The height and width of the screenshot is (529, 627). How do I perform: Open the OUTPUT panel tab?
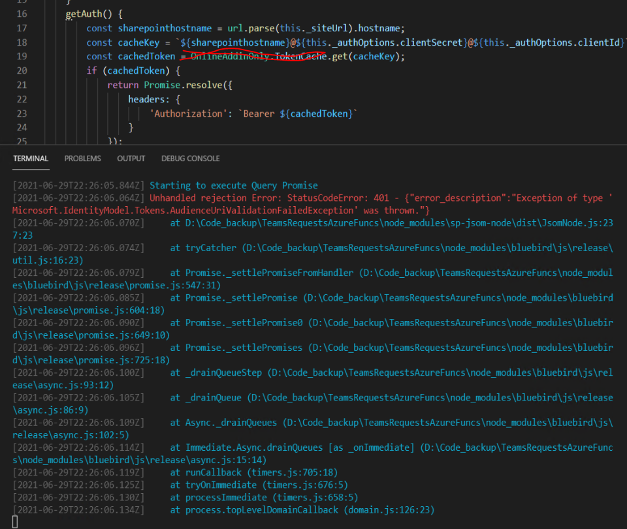(131, 158)
